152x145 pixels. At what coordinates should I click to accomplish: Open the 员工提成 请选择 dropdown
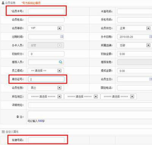coord(46,71)
